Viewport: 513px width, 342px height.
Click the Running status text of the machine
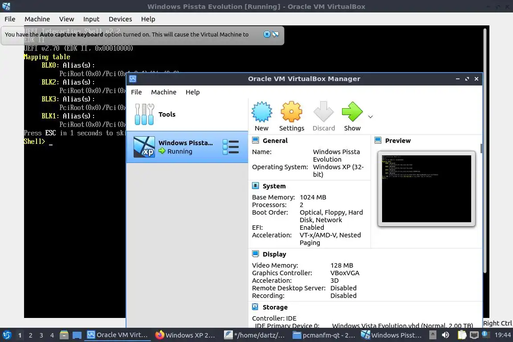tap(179, 151)
